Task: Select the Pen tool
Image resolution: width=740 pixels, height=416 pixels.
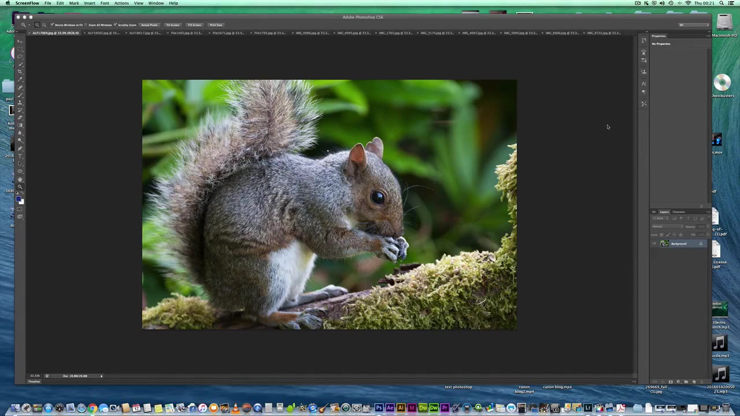Action: point(20,148)
